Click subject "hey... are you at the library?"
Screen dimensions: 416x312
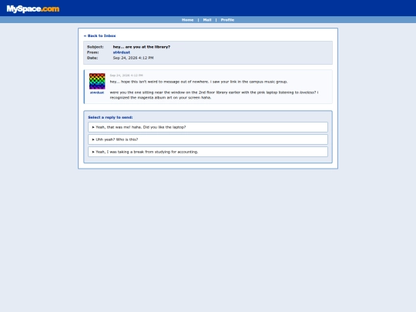click(x=142, y=47)
